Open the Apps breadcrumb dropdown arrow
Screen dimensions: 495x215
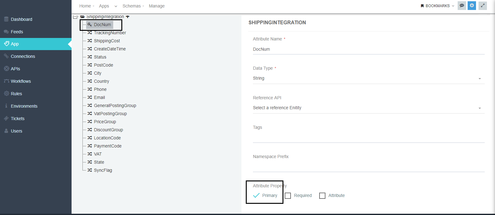click(116, 6)
